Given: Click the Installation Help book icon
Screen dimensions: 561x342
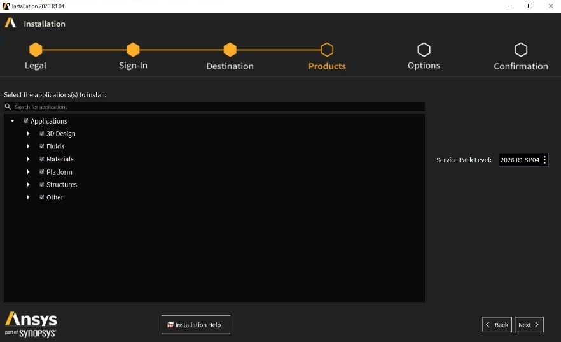Looking at the screenshot, I should point(170,325).
